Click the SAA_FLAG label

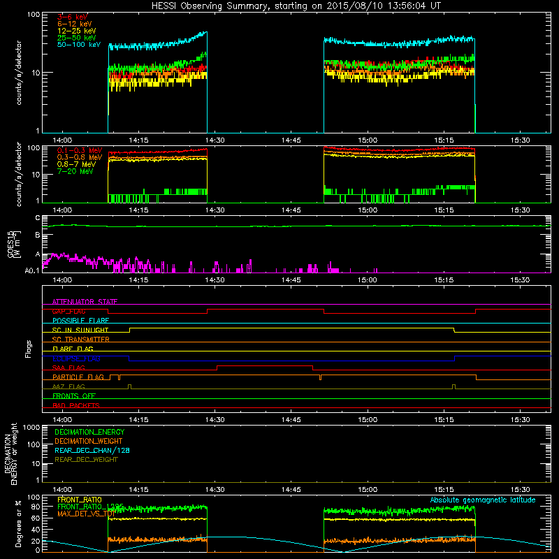pos(68,368)
